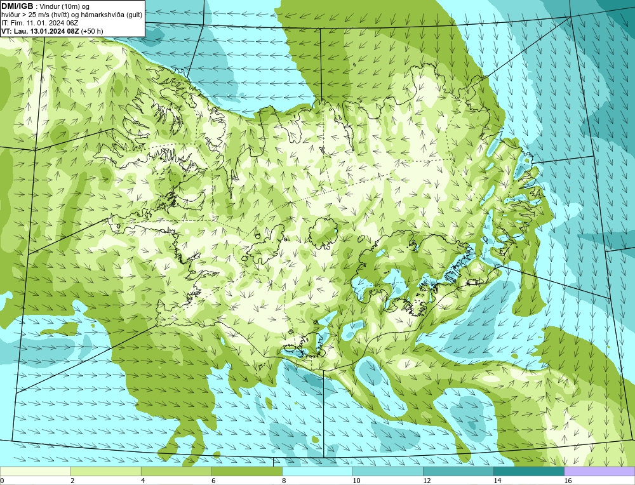The width and height of the screenshot is (635, 485).
Task: Click the 10–12 m/s teal legend swatch
Action: (x=387, y=471)
